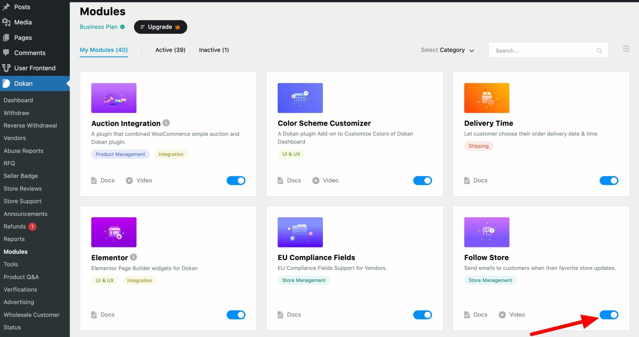Click the Refunds notification badge
639x337 pixels.
(x=32, y=226)
